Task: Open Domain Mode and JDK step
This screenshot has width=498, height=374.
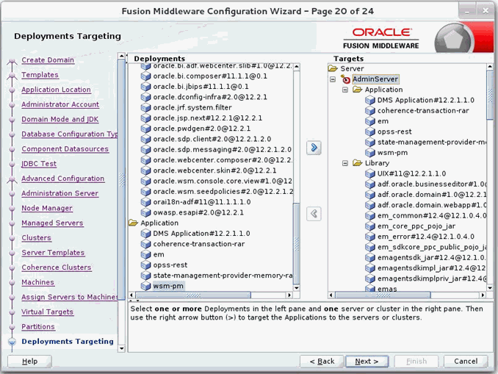Action: (x=60, y=119)
